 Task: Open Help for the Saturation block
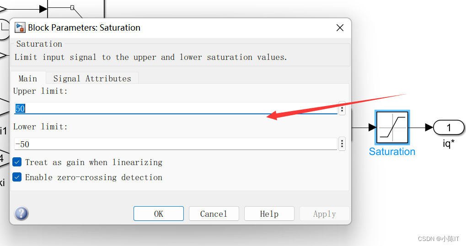click(269, 214)
